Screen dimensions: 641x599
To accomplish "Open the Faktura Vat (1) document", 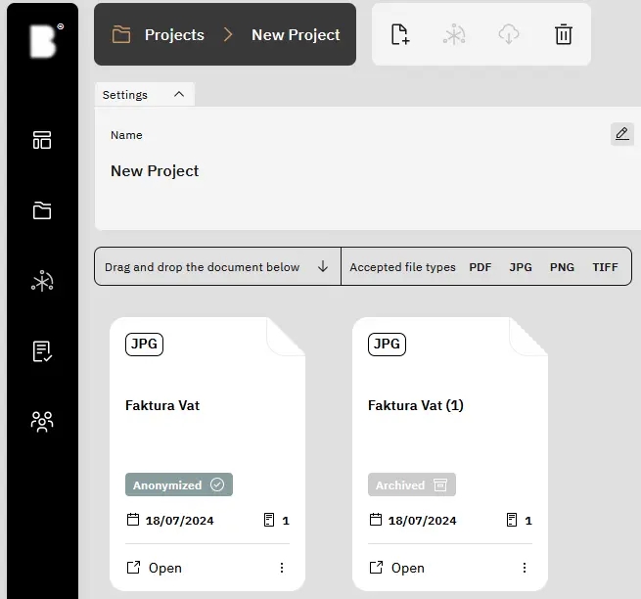I will click(397, 568).
